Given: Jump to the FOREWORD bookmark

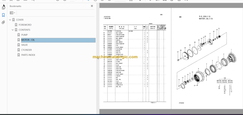Looking at the screenshot, I should click(x=25, y=25).
